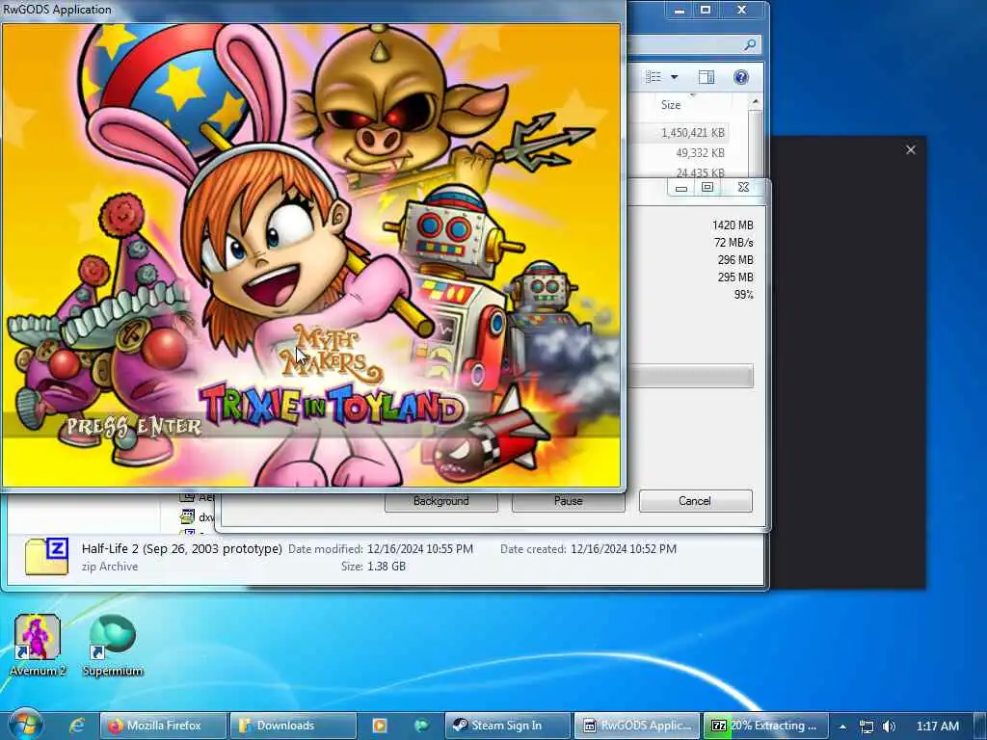The height and width of the screenshot is (740, 987).
Task: Click the RwGODS Application title bar
Action: (x=313, y=10)
